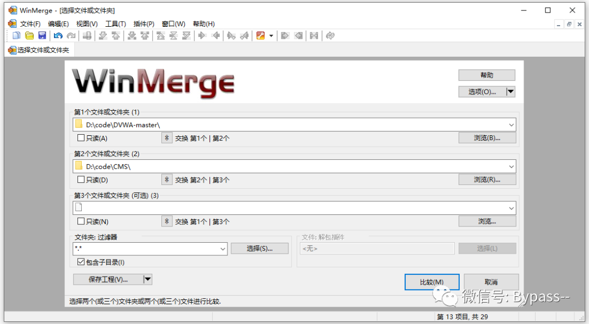Uncheck the 包含子目录(I) checkbox
The width and height of the screenshot is (589, 324).
pos(81,262)
